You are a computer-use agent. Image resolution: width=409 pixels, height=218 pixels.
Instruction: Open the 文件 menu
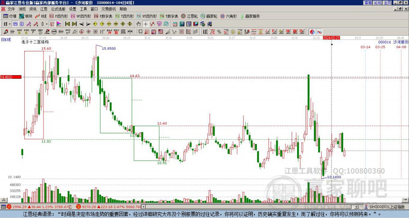[x=11, y=9]
